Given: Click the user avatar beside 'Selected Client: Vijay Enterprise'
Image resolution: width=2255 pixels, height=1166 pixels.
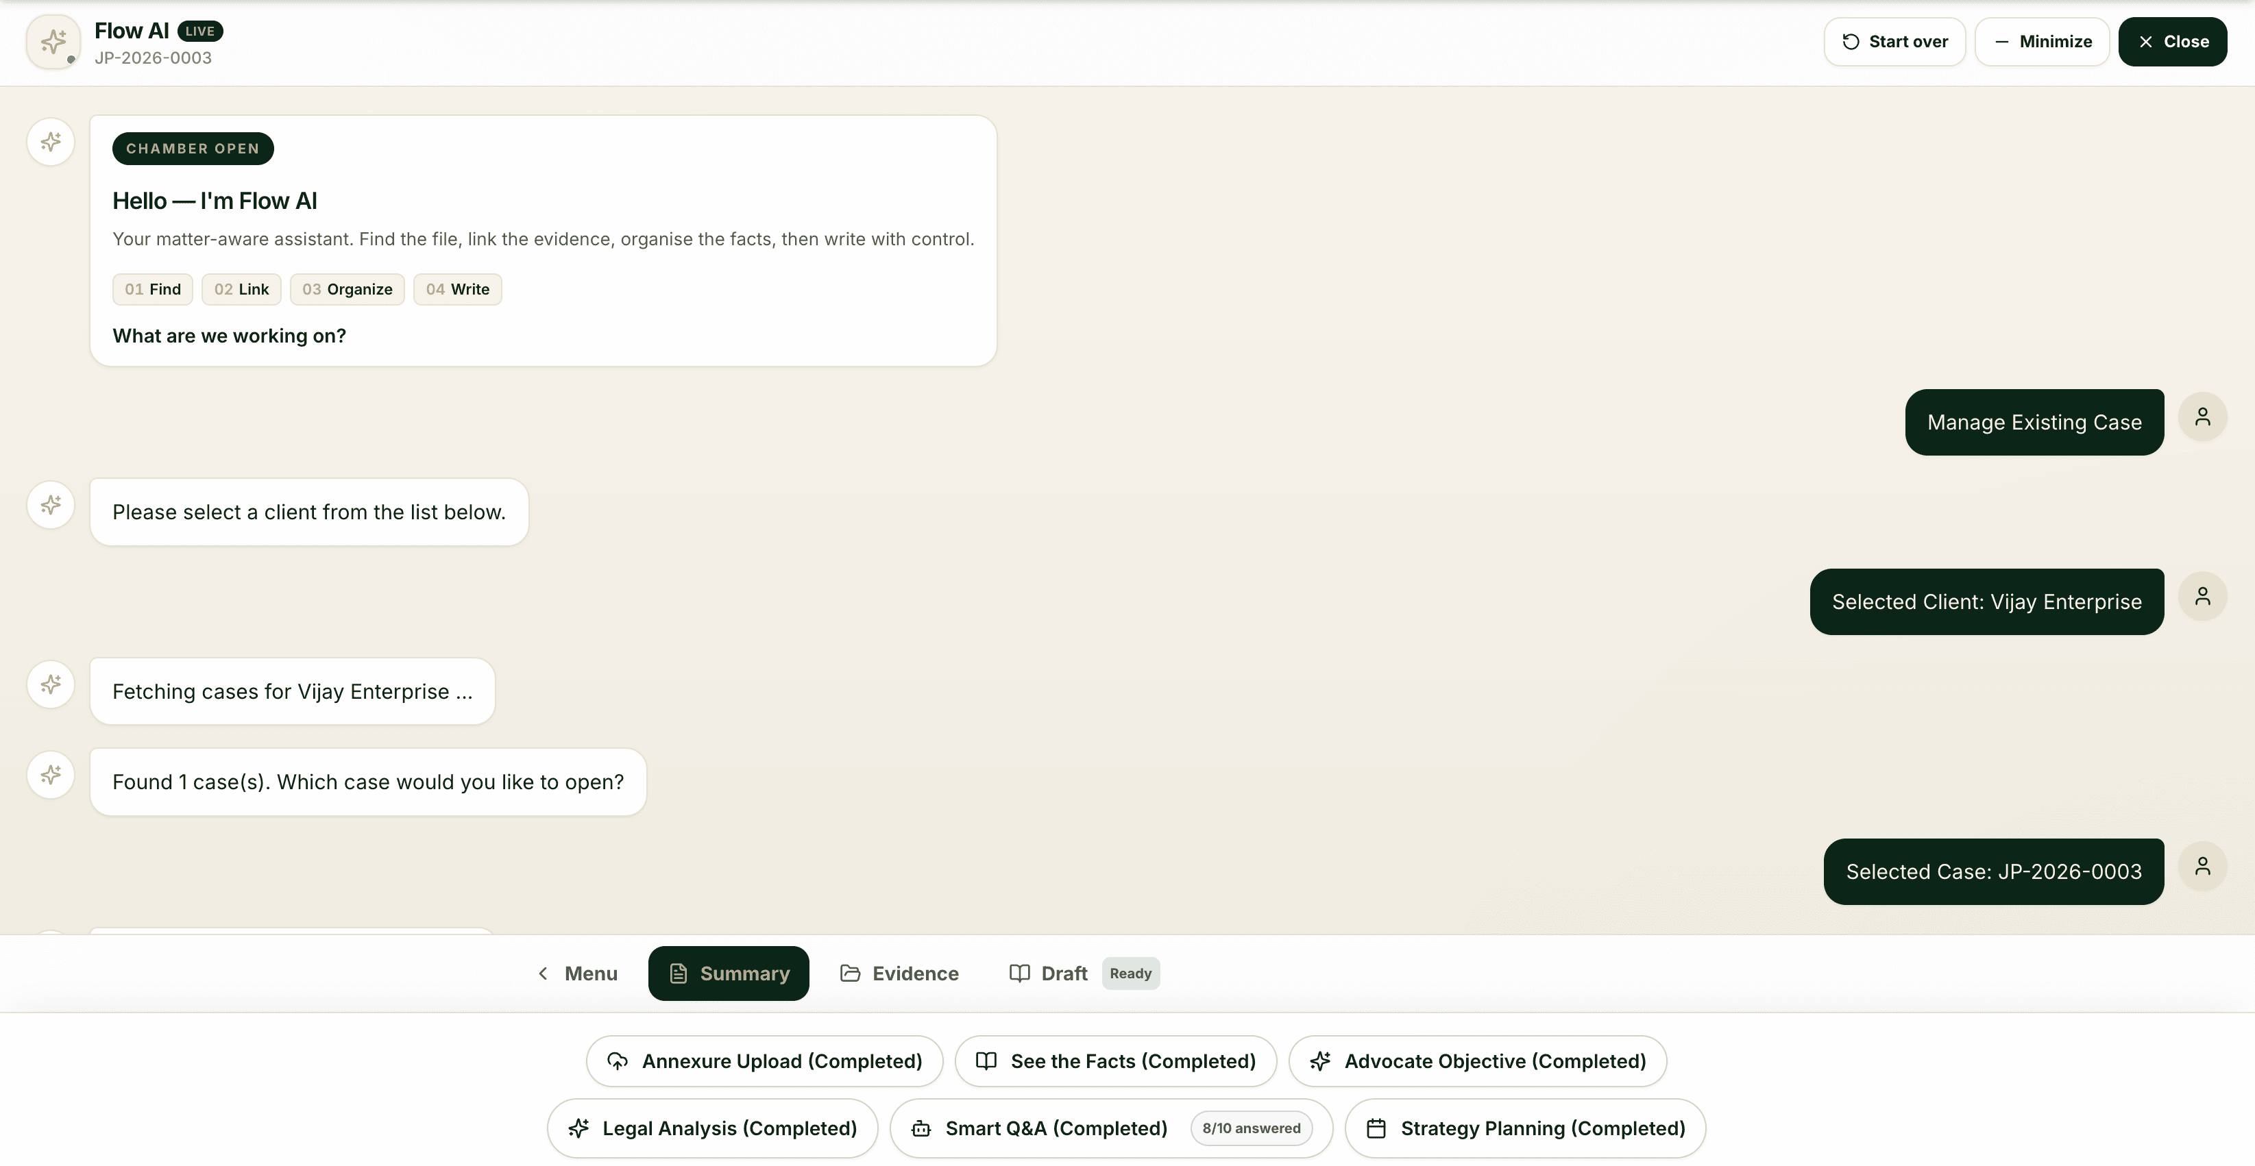Looking at the screenshot, I should [x=2202, y=597].
